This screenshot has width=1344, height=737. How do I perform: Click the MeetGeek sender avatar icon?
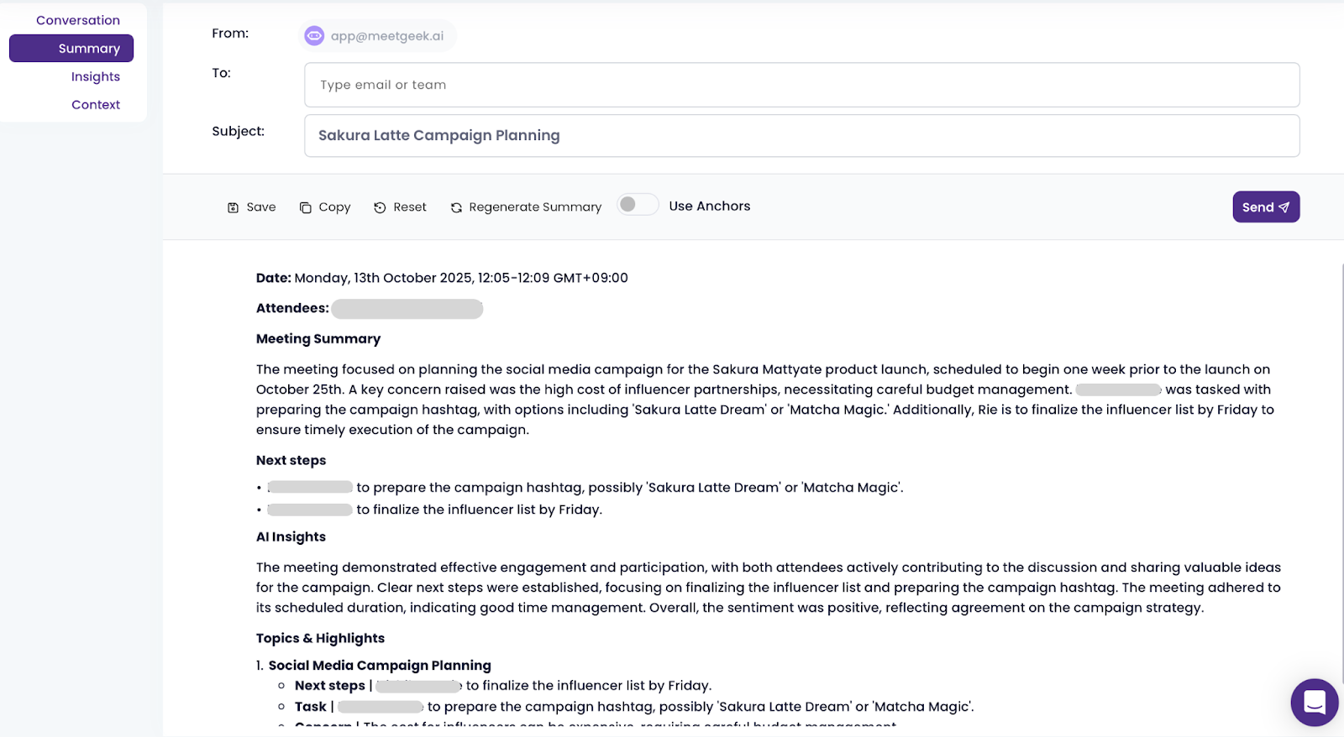point(314,36)
